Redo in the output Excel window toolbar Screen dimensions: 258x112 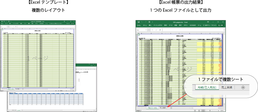145,22
